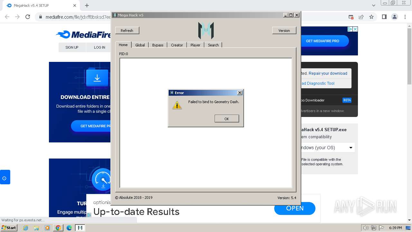Click the blue gear widget on left edge
412x232 pixels.
pos(5,177)
